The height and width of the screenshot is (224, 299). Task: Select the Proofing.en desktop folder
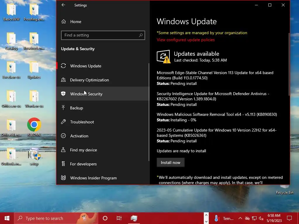[34, 12]
